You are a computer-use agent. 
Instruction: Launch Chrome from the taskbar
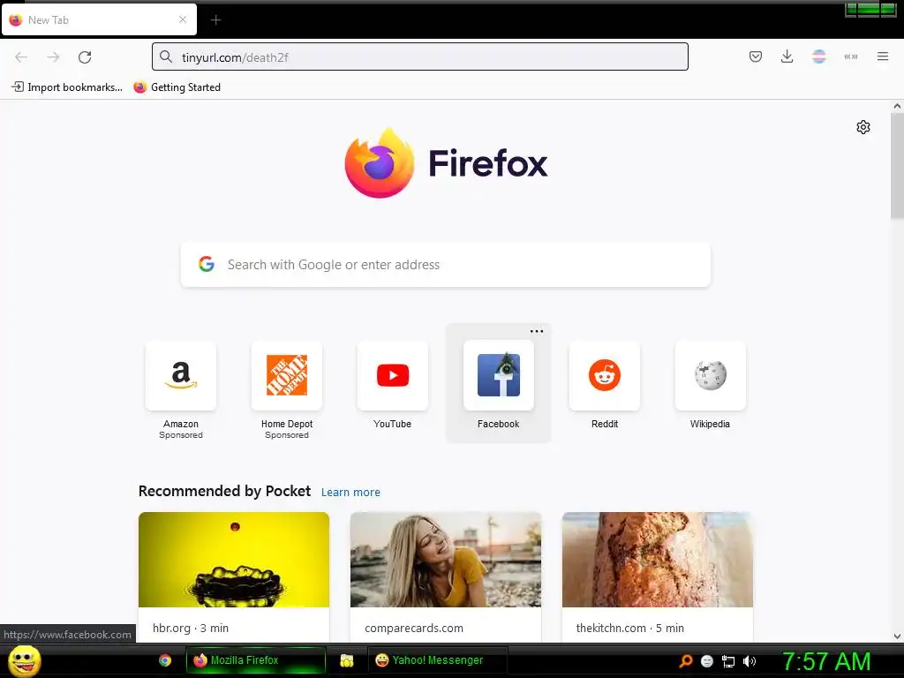point(165,660)
